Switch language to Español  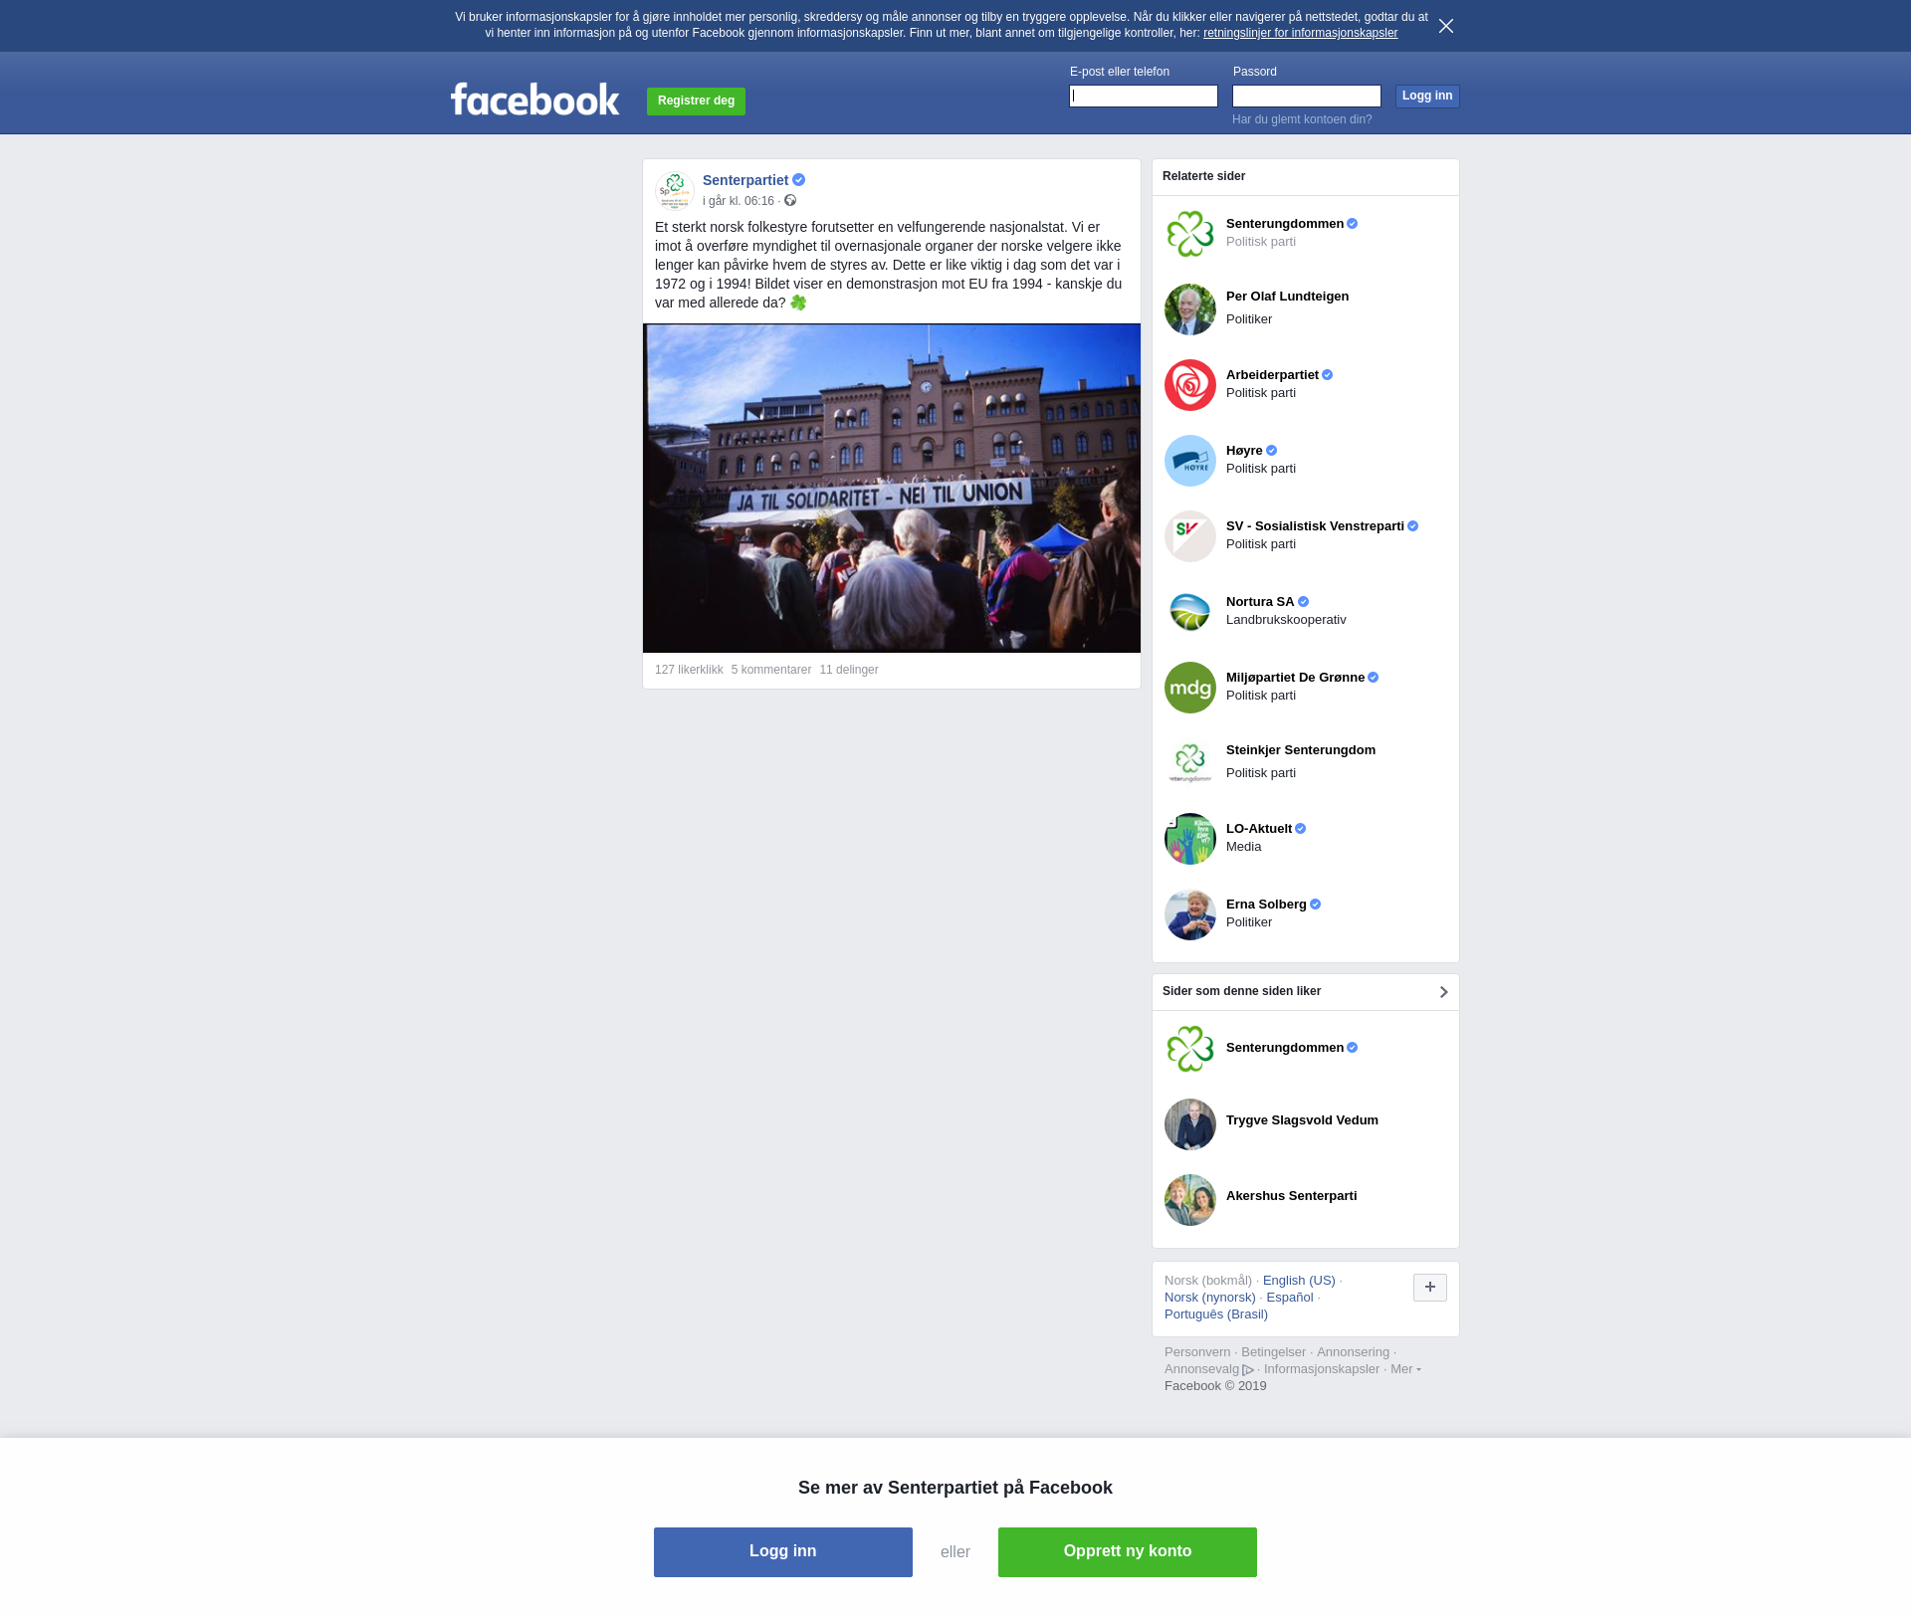coord(1290,1298)
